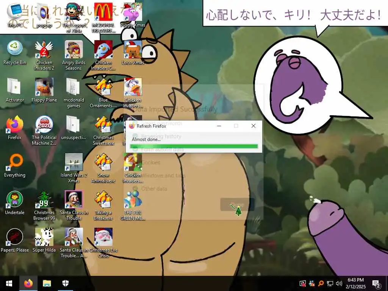Select The Political Machine 2 shortcut
388x291 pixels.
point(44,131)
